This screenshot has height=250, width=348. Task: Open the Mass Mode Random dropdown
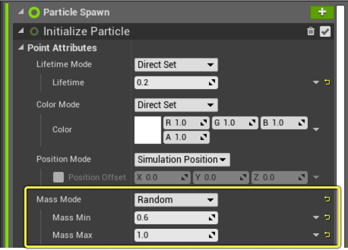(x=176, y=200)
